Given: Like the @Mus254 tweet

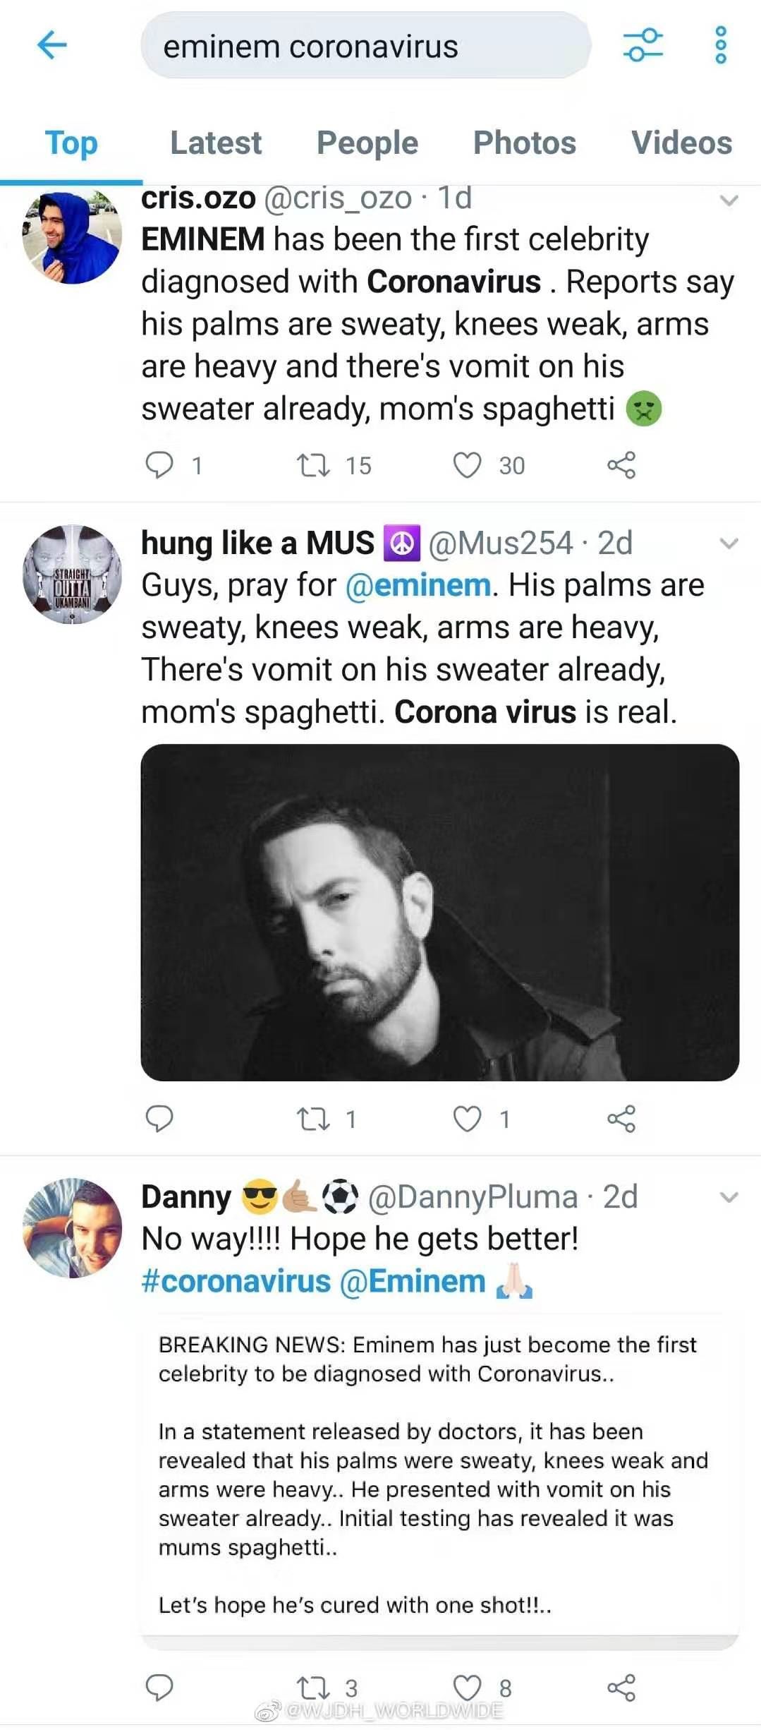Looking at the screenshot, I should point(467,1119).
